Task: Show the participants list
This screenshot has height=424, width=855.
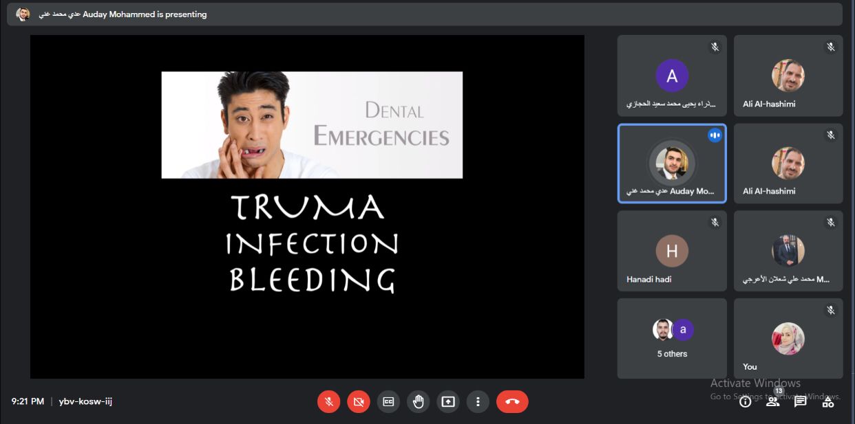Action: 772,402
